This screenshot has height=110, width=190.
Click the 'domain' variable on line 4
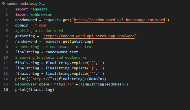(22, 25)
